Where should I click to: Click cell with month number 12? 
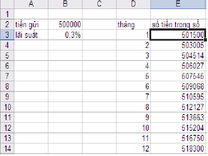tap(133, 149)
